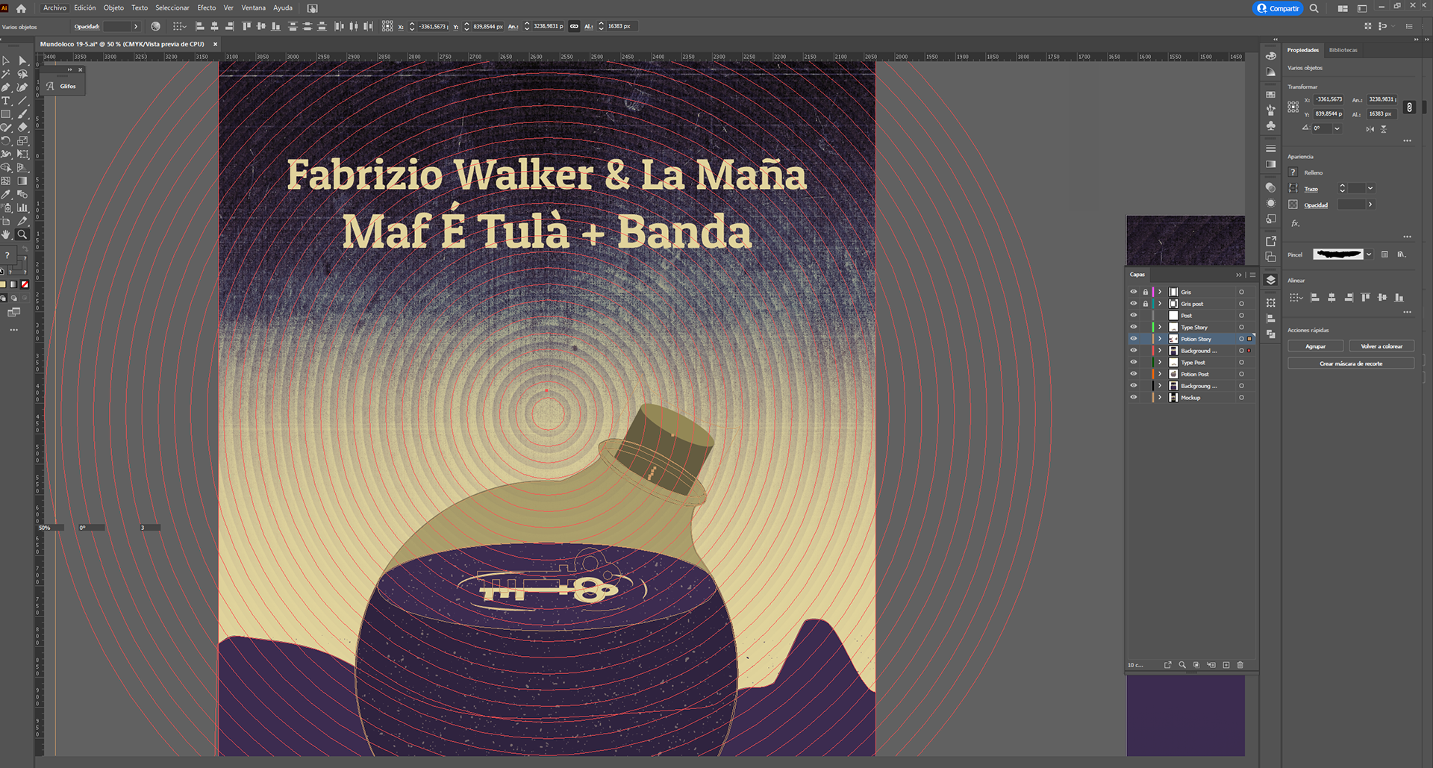This screenshot has width=1433, height=768.
Task: Select the Rotate tool
Action: [6, 141]
